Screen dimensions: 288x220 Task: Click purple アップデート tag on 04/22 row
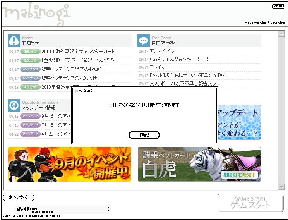[x=30, y=134]
